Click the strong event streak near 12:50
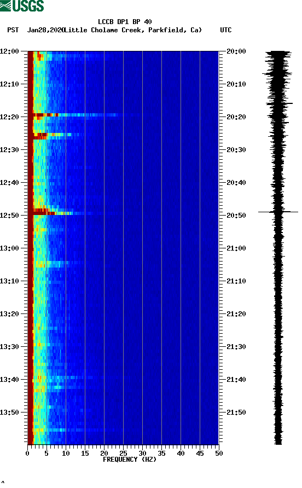 coord(53,213)
